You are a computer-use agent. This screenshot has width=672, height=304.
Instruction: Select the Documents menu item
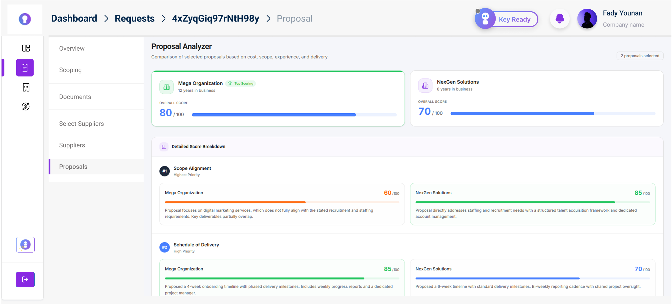pyautogui.click(x=75, y=97)
